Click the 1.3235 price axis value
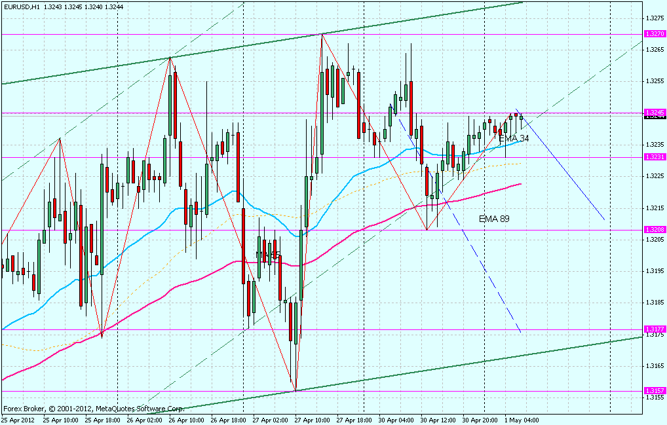Viewport: 667px width, 425px height. 655,145
